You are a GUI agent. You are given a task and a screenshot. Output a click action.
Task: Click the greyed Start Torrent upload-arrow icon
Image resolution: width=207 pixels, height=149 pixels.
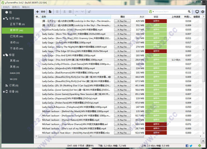[x=65, y=12]
